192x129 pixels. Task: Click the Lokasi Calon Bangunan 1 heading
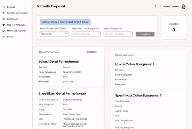135,64
